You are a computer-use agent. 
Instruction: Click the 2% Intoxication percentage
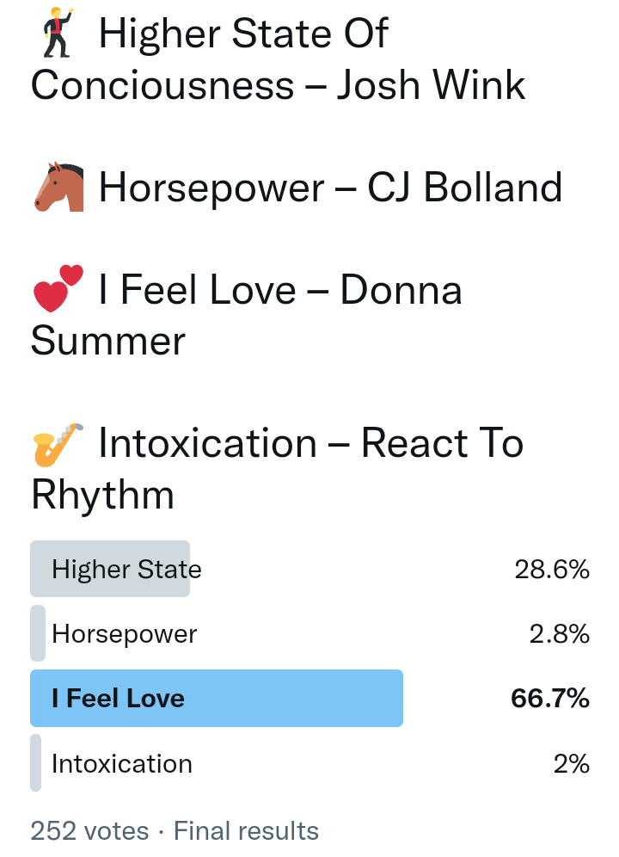click(x=571, y=763)
